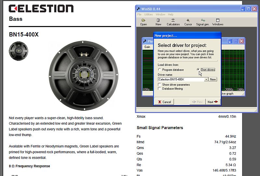This screenshot has height=176, width=260.
Task: Maximize the WinISD 0.44 window
Action: coord(249,9)
